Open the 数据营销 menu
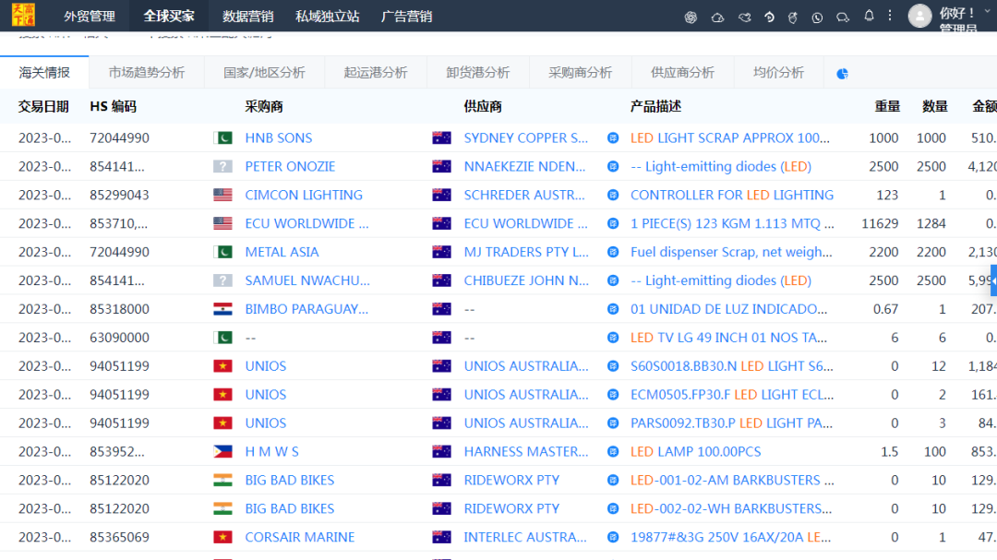 coord(247,16)
